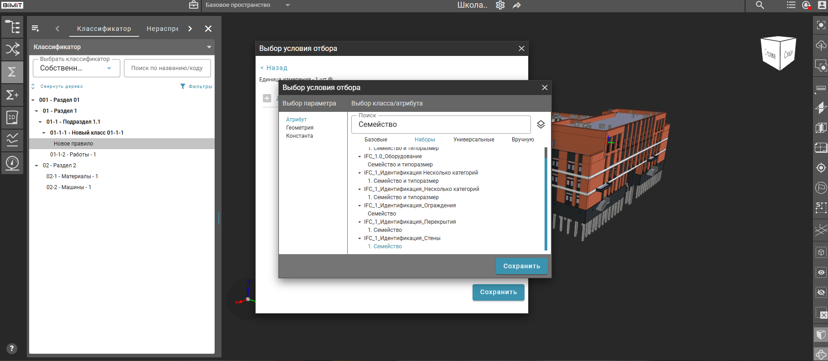
Task: Open the Собственн classifier dropdown
Action: tap(76, 68)
